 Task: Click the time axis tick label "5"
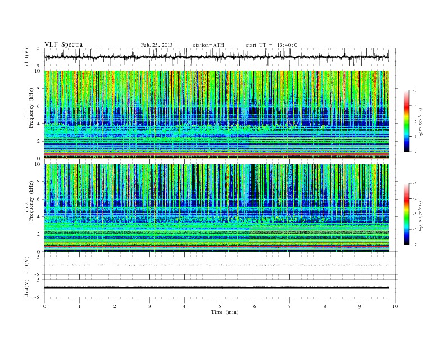coord(220,306)
